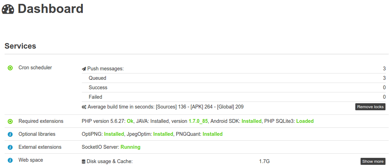This screenshot has height=168, width=389.
Task: Click the JAVA version 1.7.0_85 text
Action: 198,121
